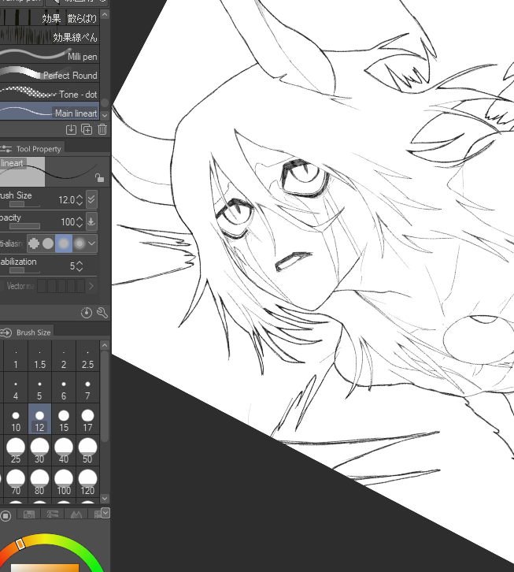Click sub tool list scroll up arrow
This screenshot has width=514, height=572.
click(105, 15)
